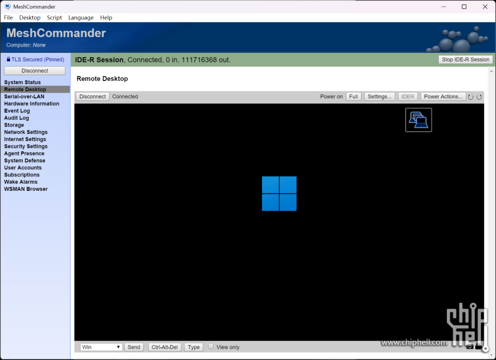Open the Language menu
The width and height of the screenshot is (496, 360).
tap(81, 18)
